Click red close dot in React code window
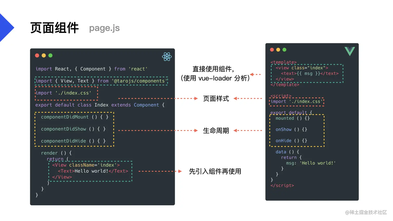Screen dimensions: 393x221 [x=37, y=55]
